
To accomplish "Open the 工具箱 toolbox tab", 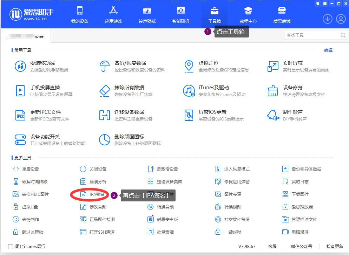I will [214, 15].
